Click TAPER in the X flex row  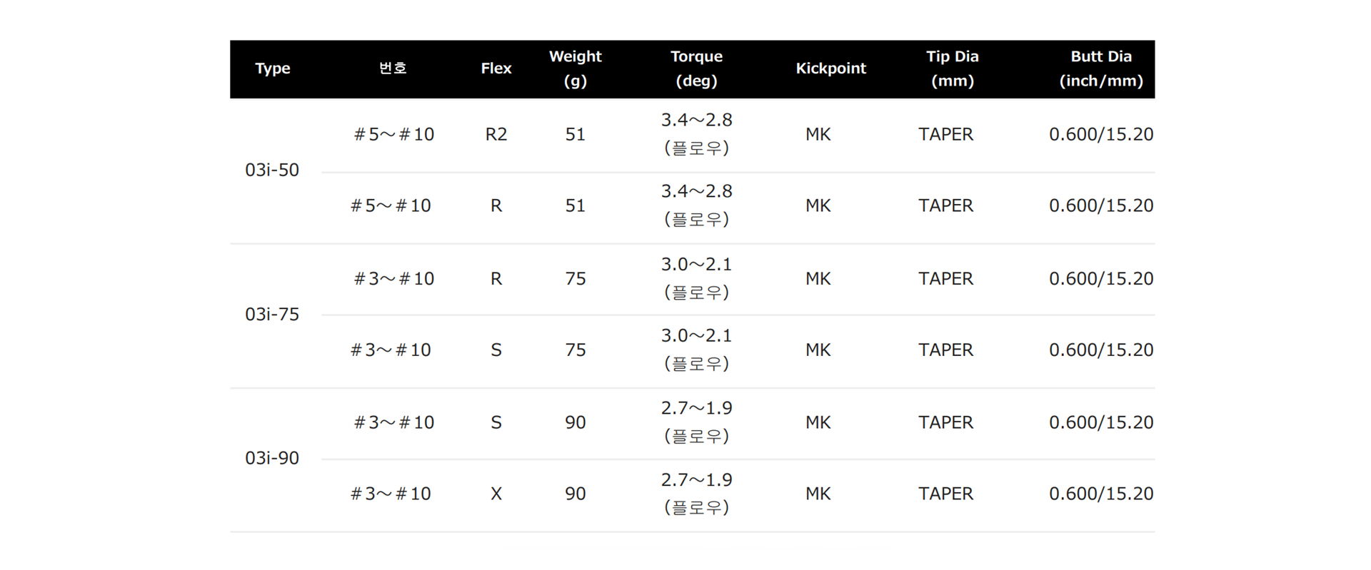pyautogui.click(x=945, y=494)
